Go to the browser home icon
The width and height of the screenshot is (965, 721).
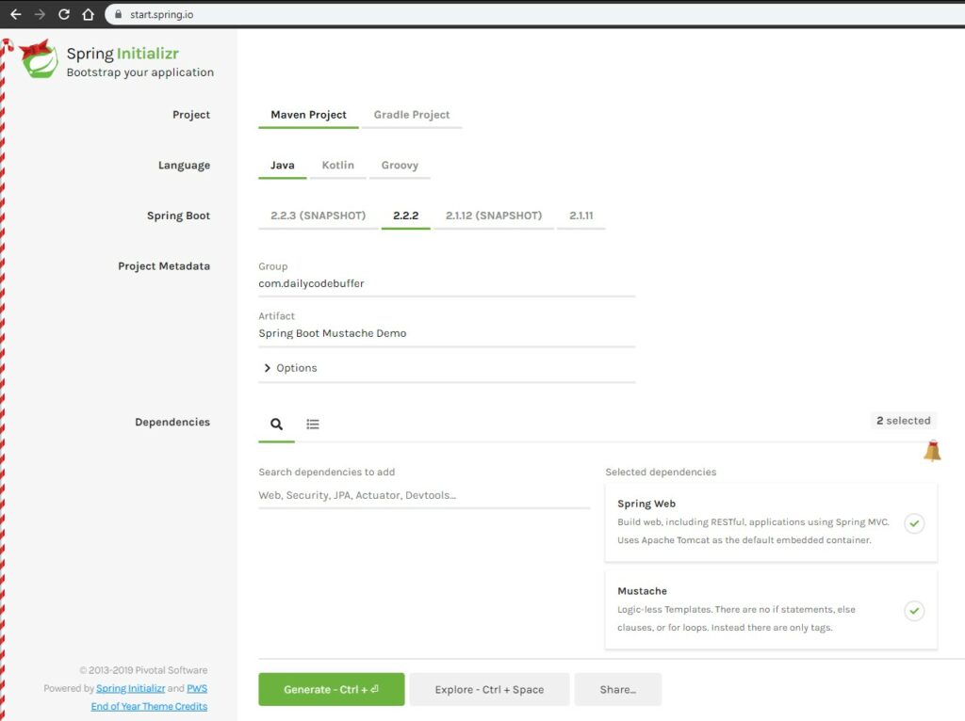(x=89, y=14)
